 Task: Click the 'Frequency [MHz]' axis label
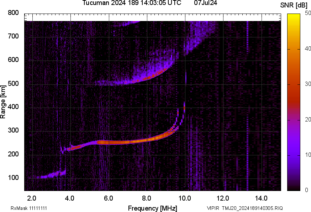pyautogui.click(x=153, y=208)
